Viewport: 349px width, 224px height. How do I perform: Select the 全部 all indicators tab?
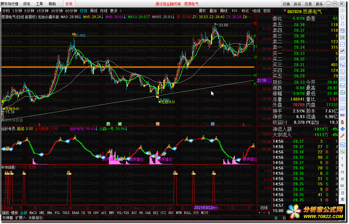(x=24, y=213)
